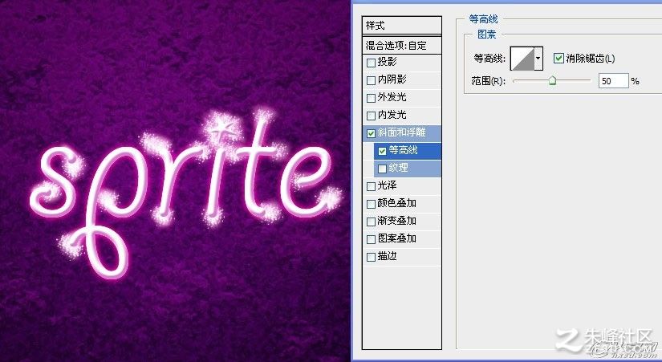Enable the 光泽 satin checkbox
The image size is (662, 362).
click(x=371, y=186)
